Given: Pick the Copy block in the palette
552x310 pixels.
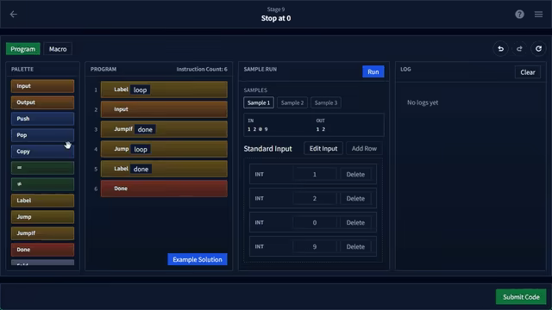Looking at the screenshot, I should click(42, 152).
